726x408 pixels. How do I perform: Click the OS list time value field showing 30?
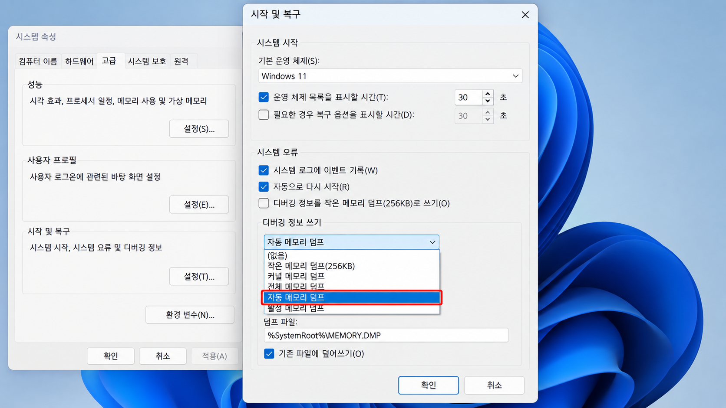click(x=469, y=98)
